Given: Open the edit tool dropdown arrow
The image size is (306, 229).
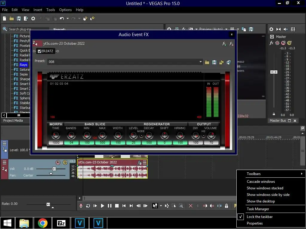Looking at the screenshot, I should 161,206.
